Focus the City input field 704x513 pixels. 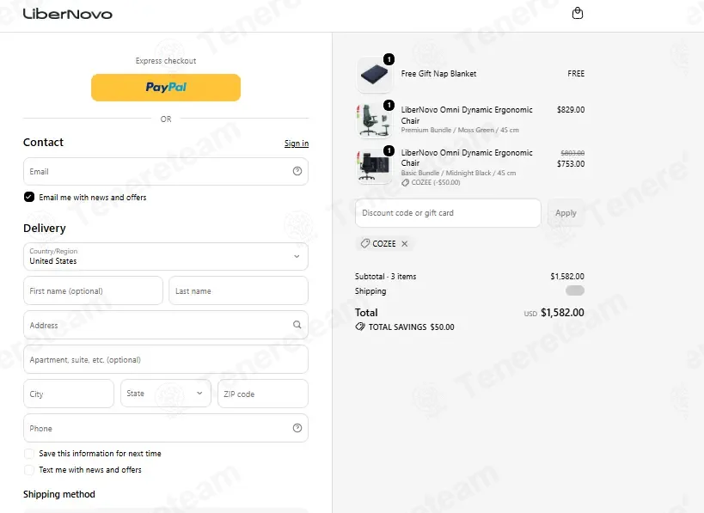point(69,394)
